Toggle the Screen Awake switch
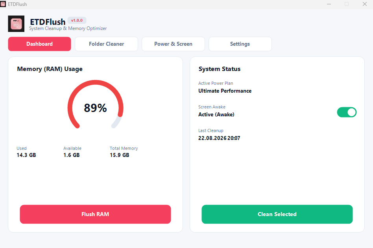Viewport: 373px width, 248px height. click(347, 112)
